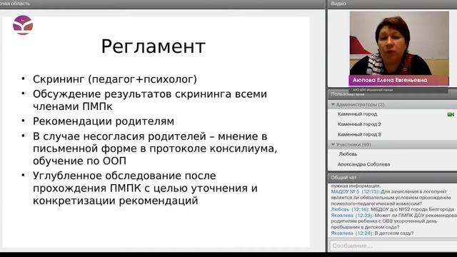The height and width of the screenshot is (257, 457).
Task: Click chat message text В детском саду?
Action: pyautogui.click(x=394, y=233)
